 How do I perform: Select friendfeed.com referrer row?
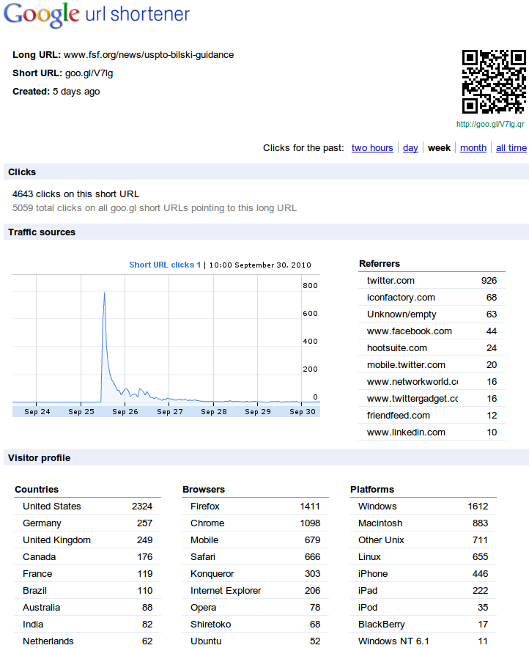tap(432, 416)
